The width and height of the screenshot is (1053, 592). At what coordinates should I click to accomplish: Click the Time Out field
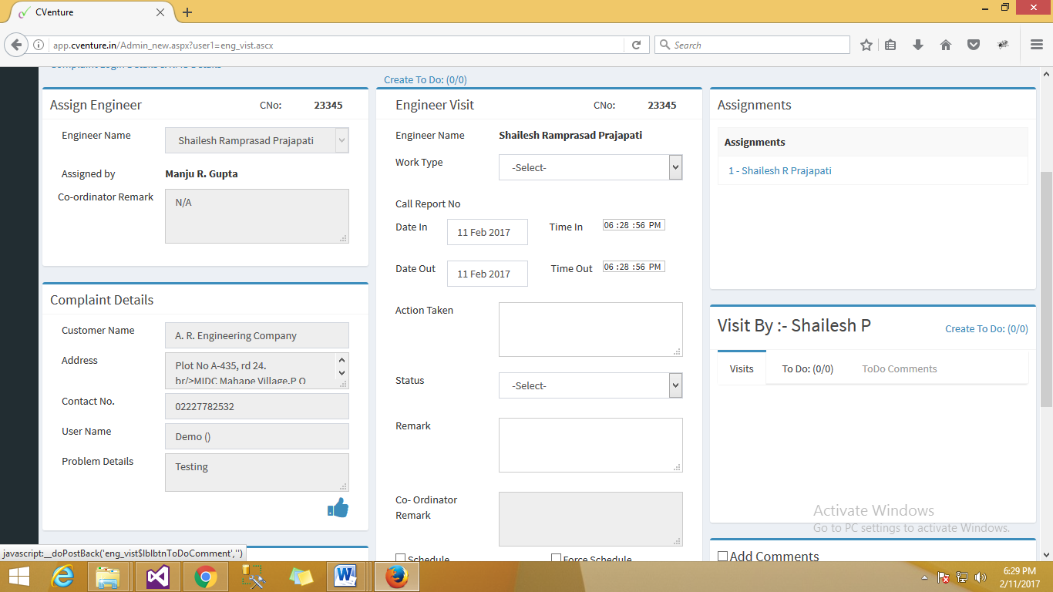634,267
